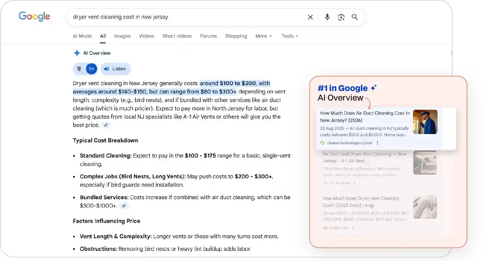This screenshot has height=261, width=495.
Task: Open AI Overview three-dot options menu
Action: (451, 53)
